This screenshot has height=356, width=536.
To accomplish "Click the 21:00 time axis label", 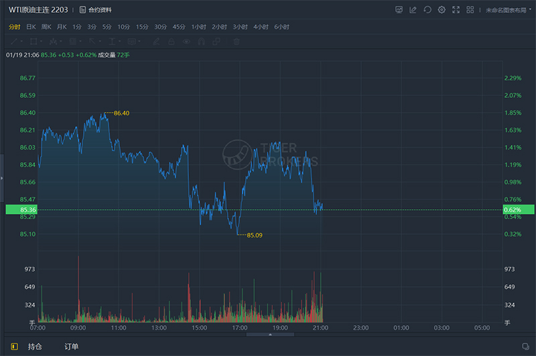I will pos(320,328).
